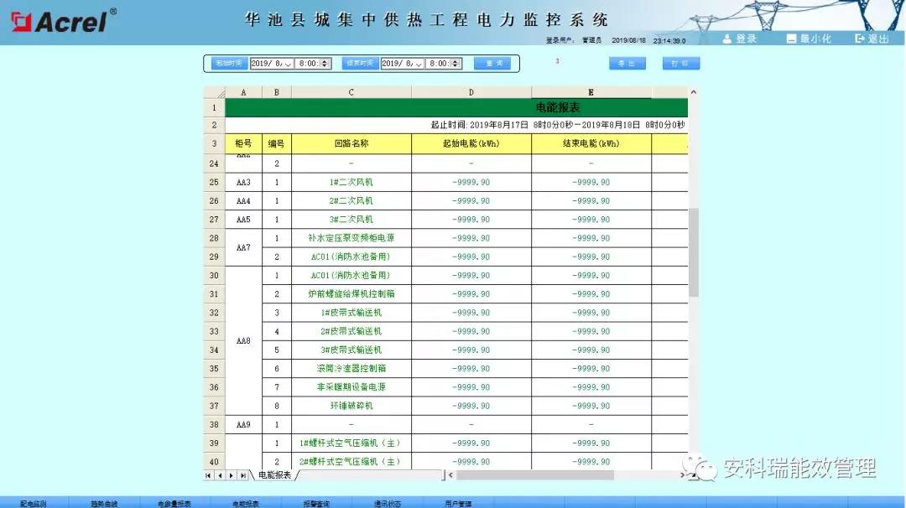Click the spreadsheet select-all corner cell
Viewport: 906px width, 508px height.
[x=215, y=92]
